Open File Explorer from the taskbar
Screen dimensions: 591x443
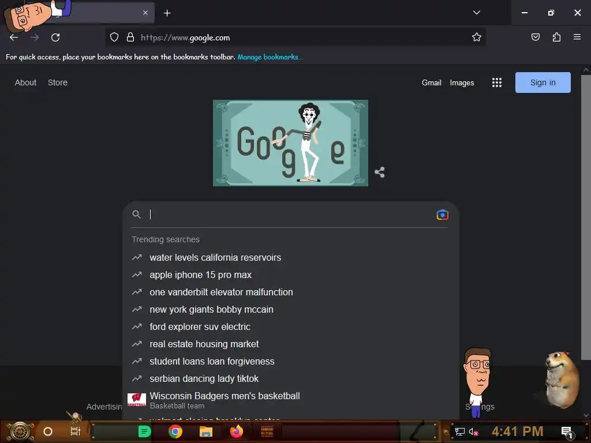[206, 431]
